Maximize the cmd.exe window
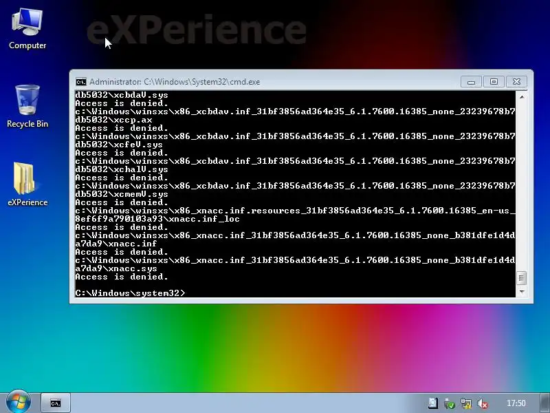 [x=494, y=82]
